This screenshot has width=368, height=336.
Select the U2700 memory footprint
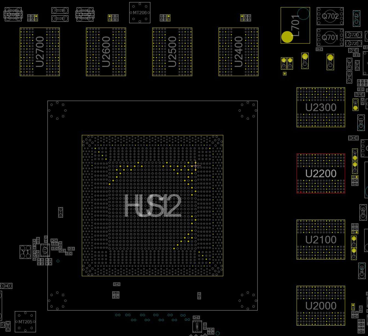point(40,51)
